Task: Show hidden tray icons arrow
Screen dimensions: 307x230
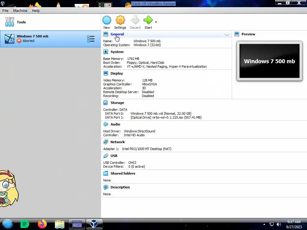Action: [264, 224]
